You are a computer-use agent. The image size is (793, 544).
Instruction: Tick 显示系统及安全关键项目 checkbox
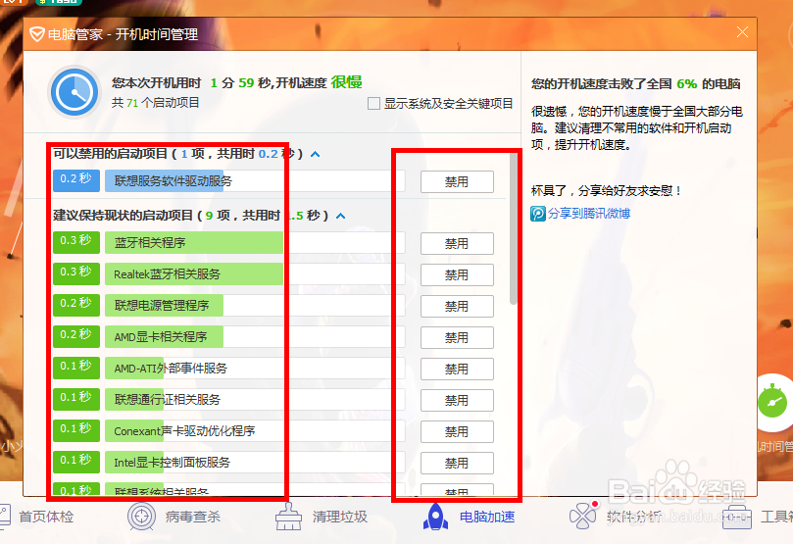373,104
